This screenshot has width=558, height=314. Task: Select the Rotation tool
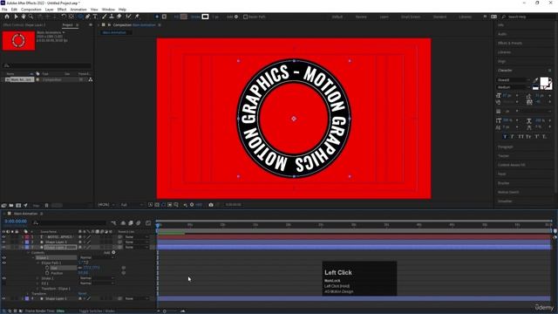[x=64, y=17]
